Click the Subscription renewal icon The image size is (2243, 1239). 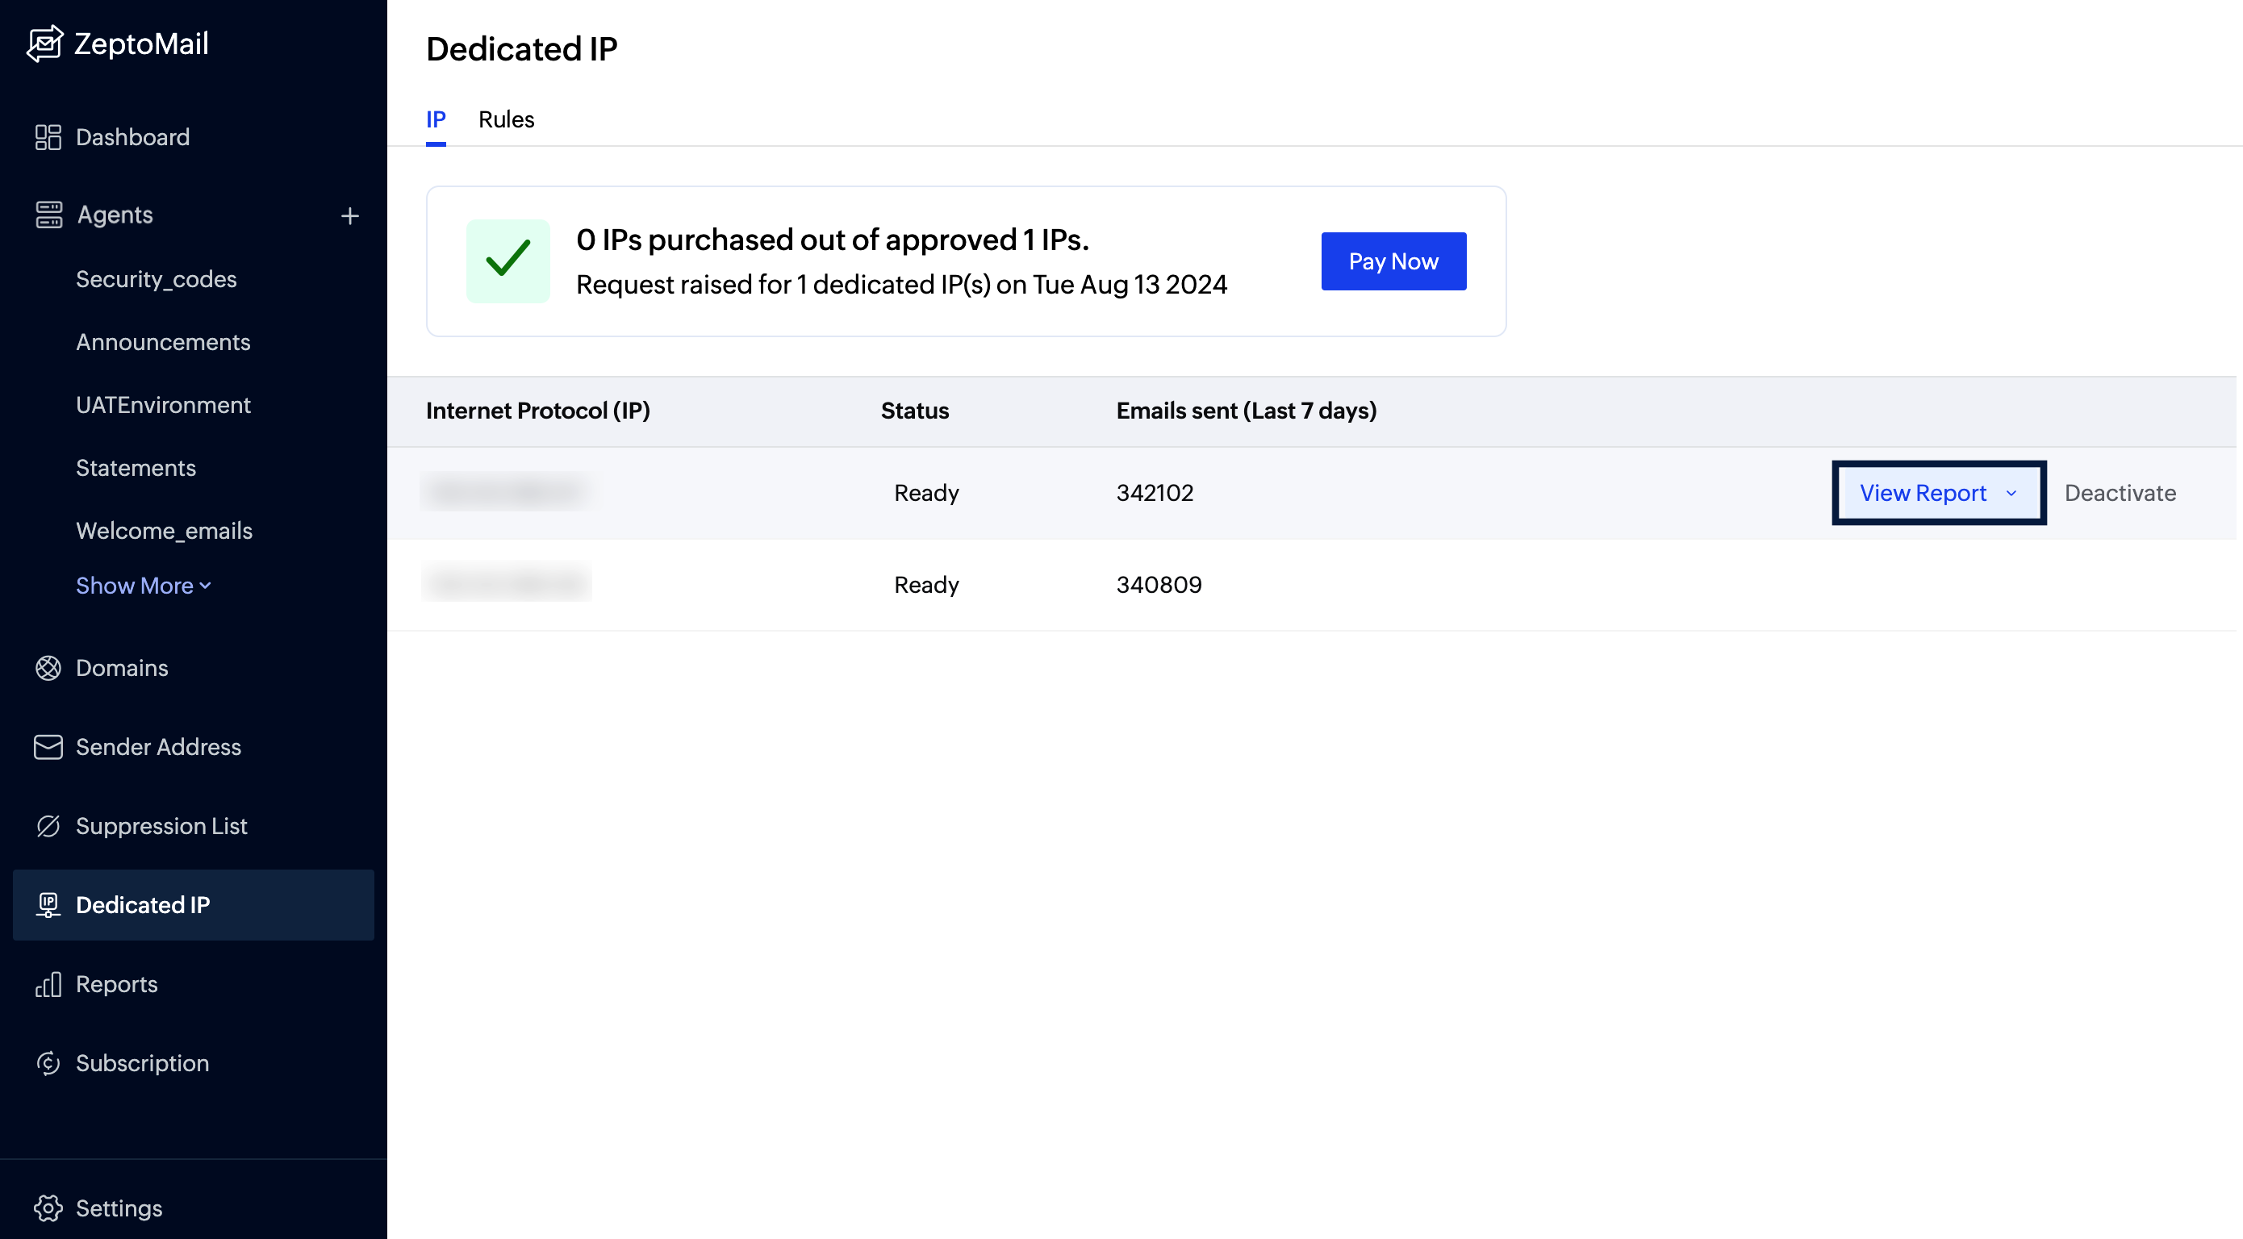point(48,1062)
